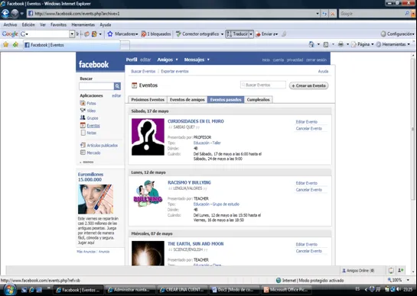The height and width of the screenshot is (296, 417).
Task: Click the Corrector ortográfico icon
Action: click(x=178, y=34)
